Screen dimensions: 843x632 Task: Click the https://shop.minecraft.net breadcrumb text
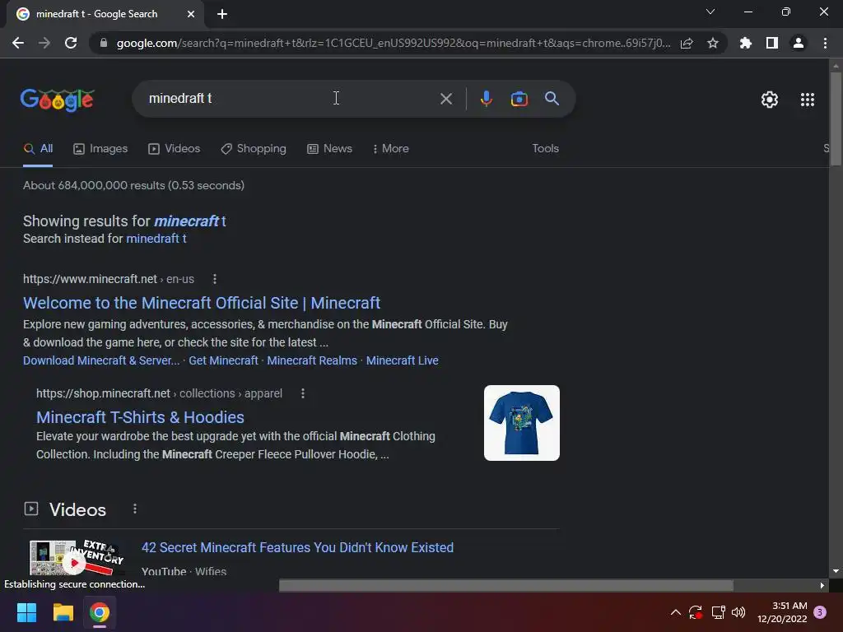[x=103, y=393]
